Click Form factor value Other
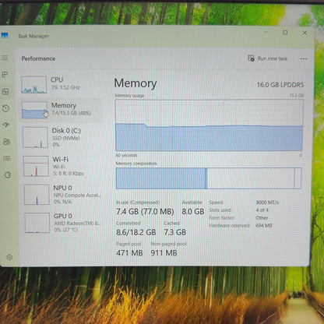 point(262,218)
